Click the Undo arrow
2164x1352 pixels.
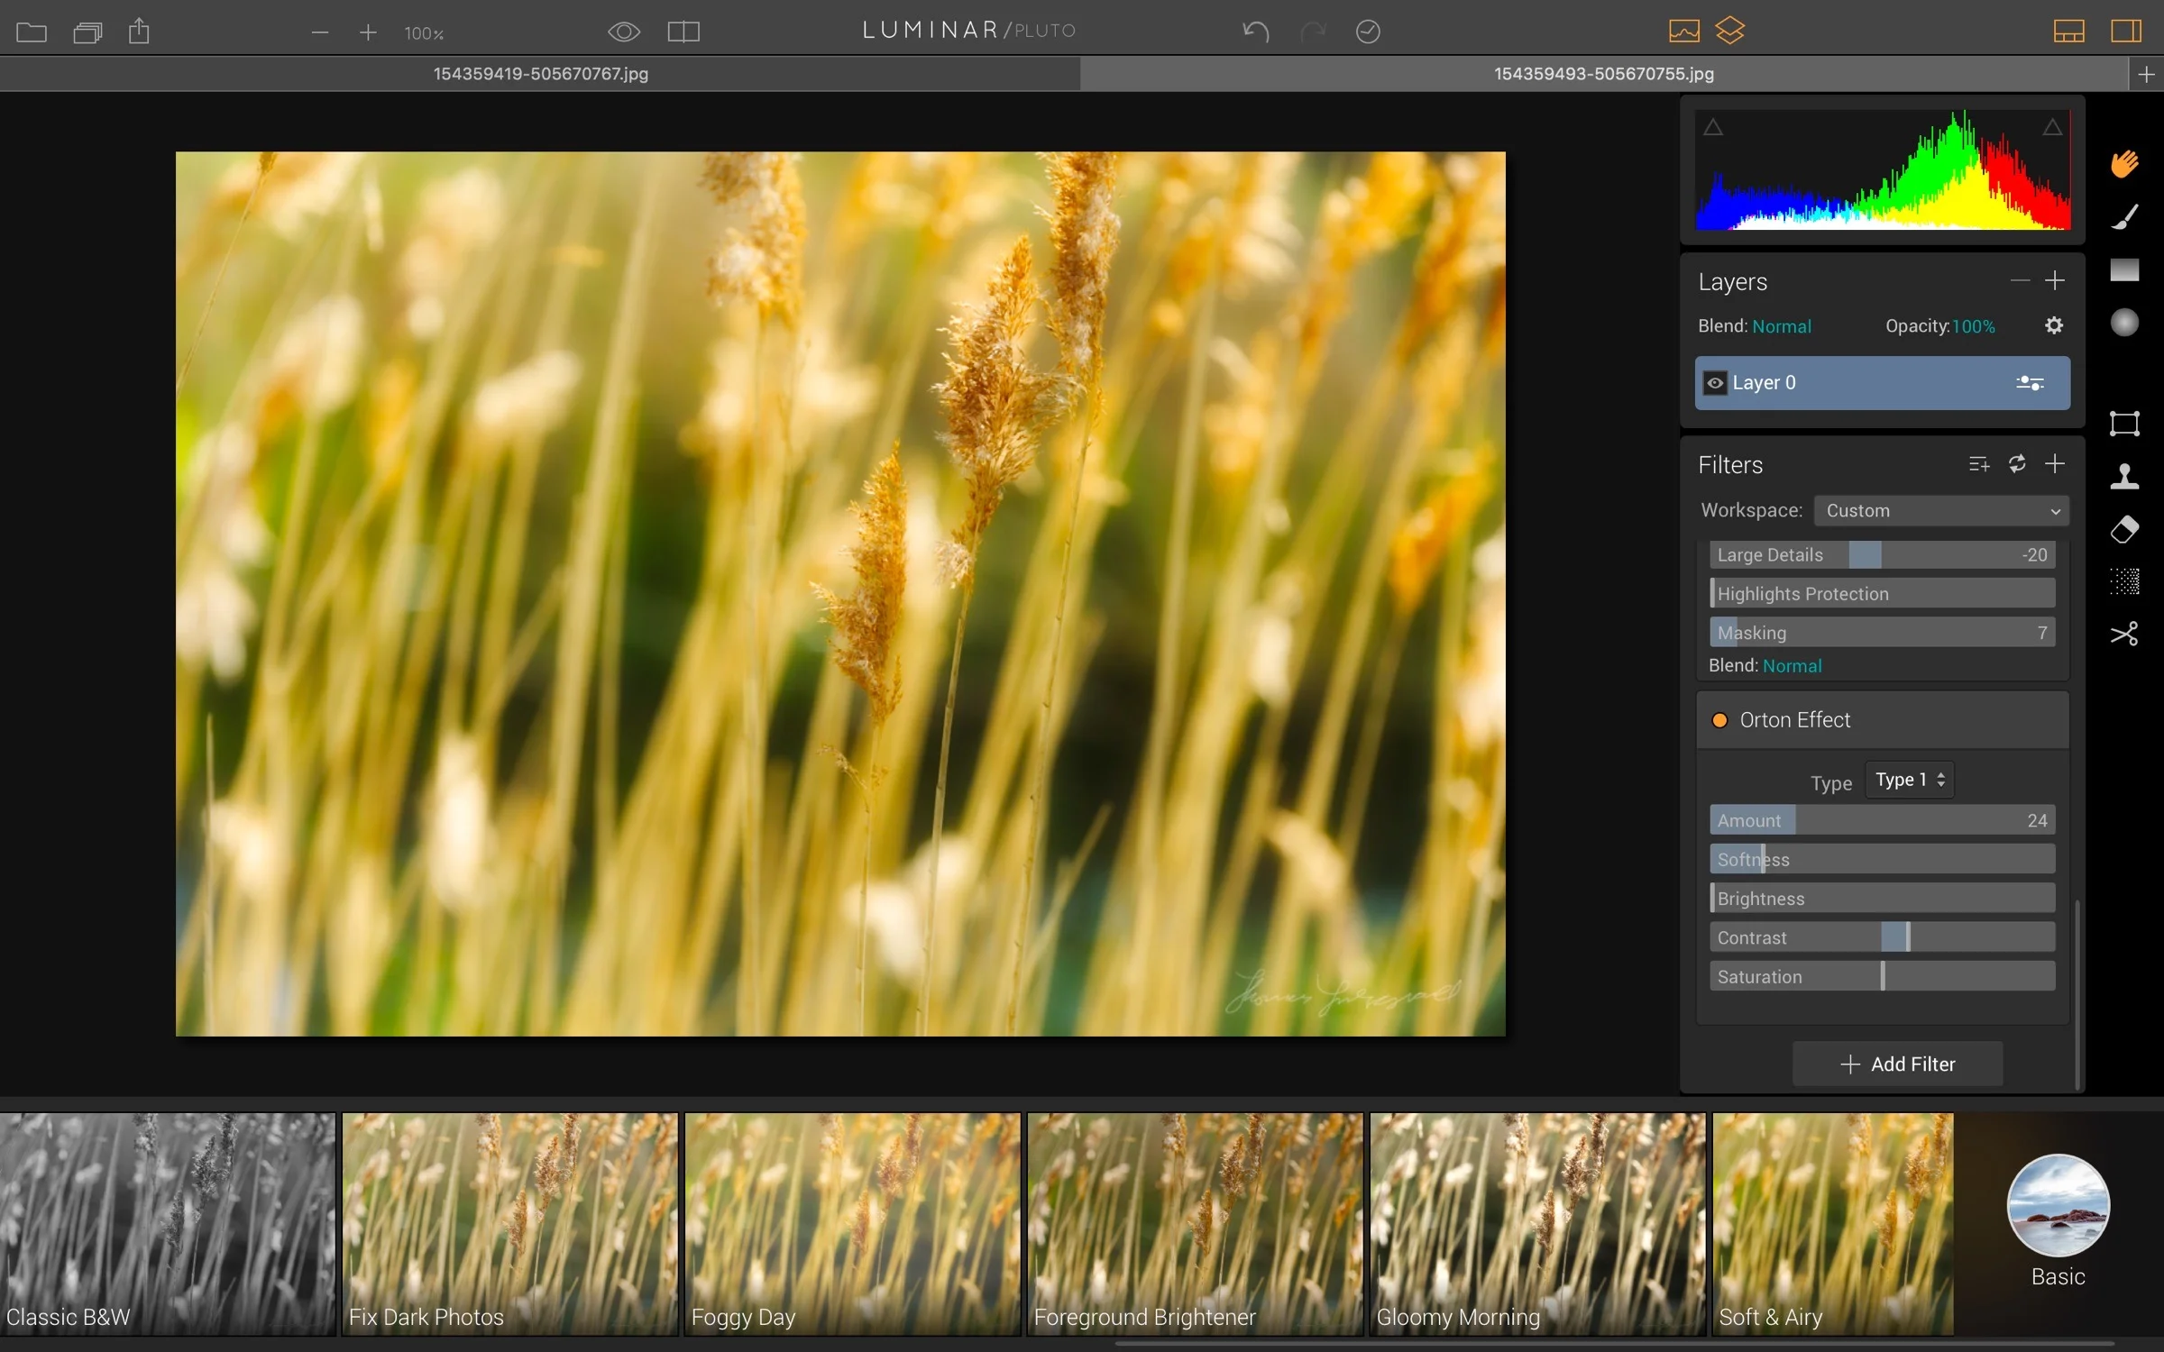pos(1255,32)
